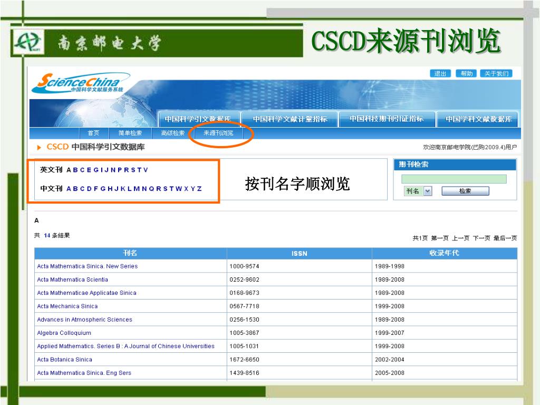Viewport: 540px width, 405px height.
Task: Open 简单检索 simple search
Action: 130,133
